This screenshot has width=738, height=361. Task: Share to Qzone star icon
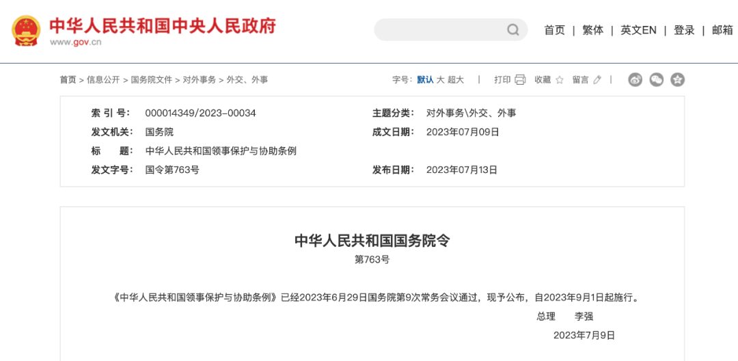click(x=678, y=80)
